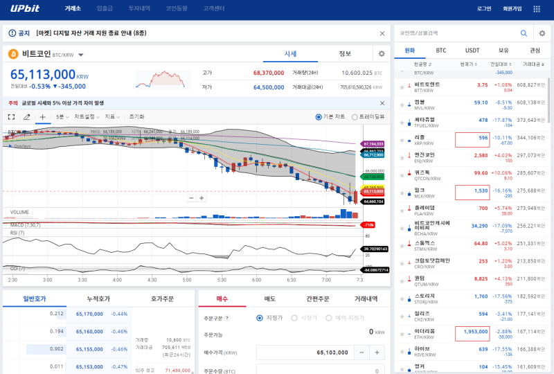Image resolution: width=554 pixels, height=374 pixels.
Task: Favorite star for 쎄타퓨엘 TFUEL/KRW
Action: click(x=402, y=123)
